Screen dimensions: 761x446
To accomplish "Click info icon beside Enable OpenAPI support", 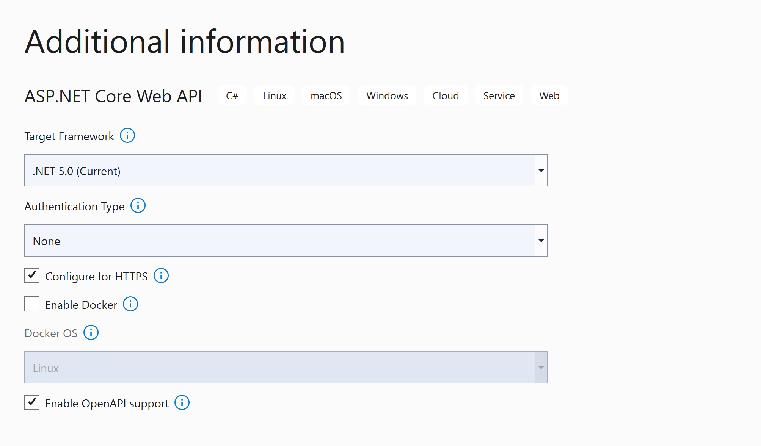I will coord(182,402).
